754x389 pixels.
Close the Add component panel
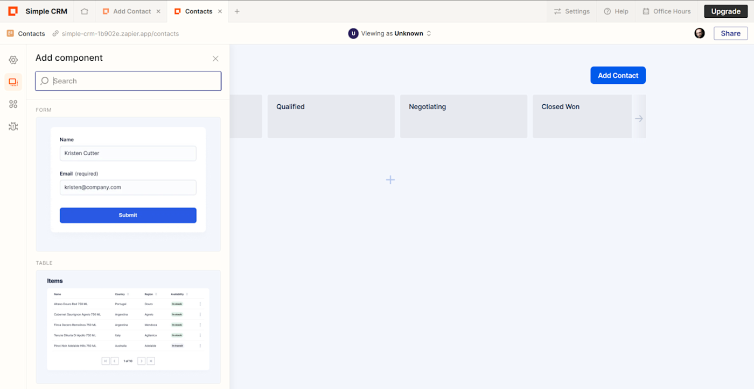[215, 59]
